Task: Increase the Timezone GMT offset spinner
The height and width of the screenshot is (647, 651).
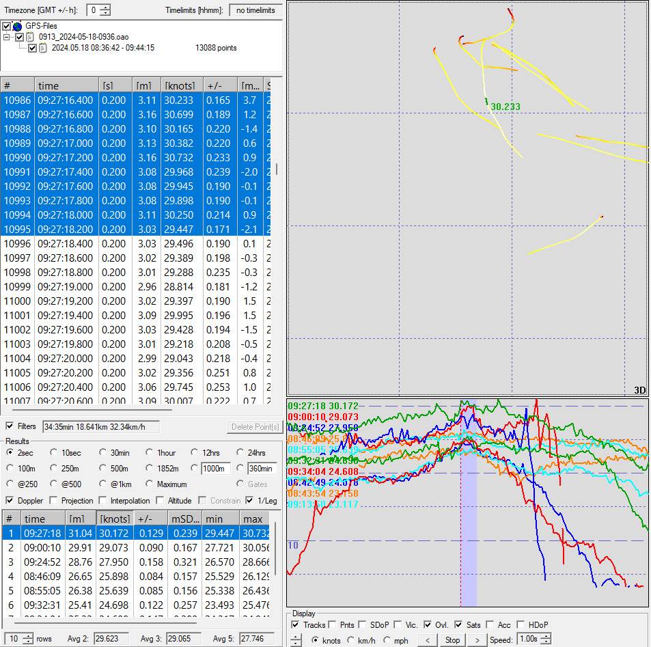Action: click(106, 7)
